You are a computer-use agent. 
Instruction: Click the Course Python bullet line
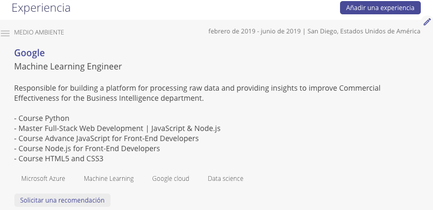coord(41,118)
